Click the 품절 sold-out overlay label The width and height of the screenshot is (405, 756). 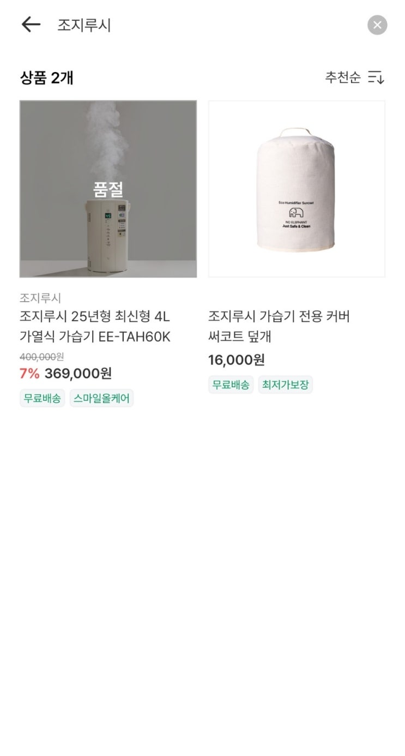(108, 189)
